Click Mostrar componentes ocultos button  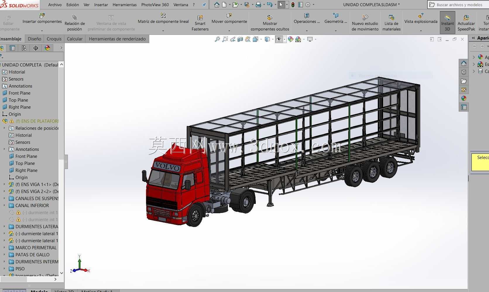(x=270, y=23)
